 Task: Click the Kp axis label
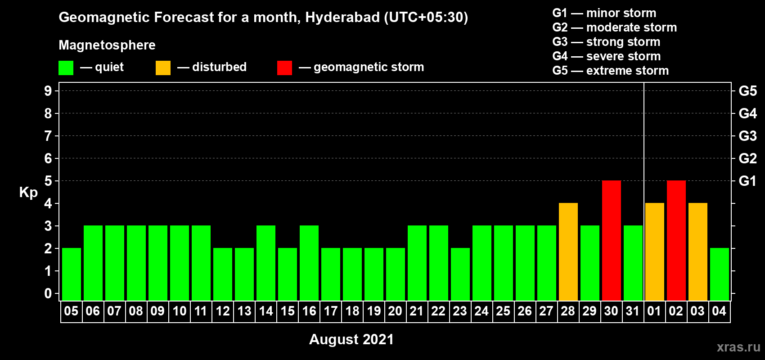coord(28,192)
